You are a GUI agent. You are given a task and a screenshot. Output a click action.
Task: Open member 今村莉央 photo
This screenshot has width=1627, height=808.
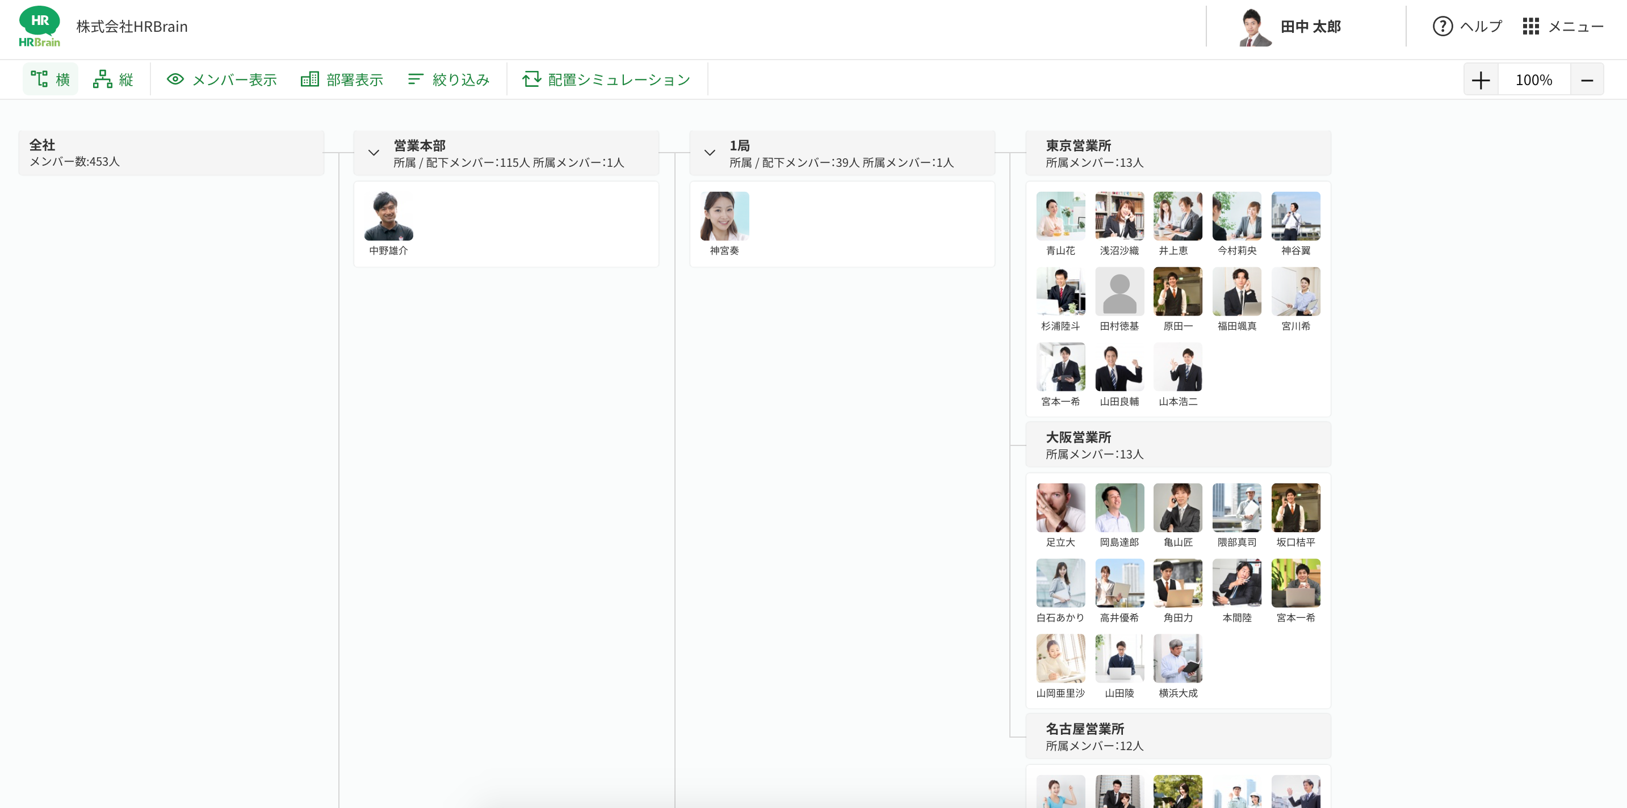tap(1236, 216)
